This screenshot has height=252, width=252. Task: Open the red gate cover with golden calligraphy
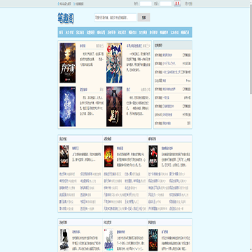click(x=114, y=106)
